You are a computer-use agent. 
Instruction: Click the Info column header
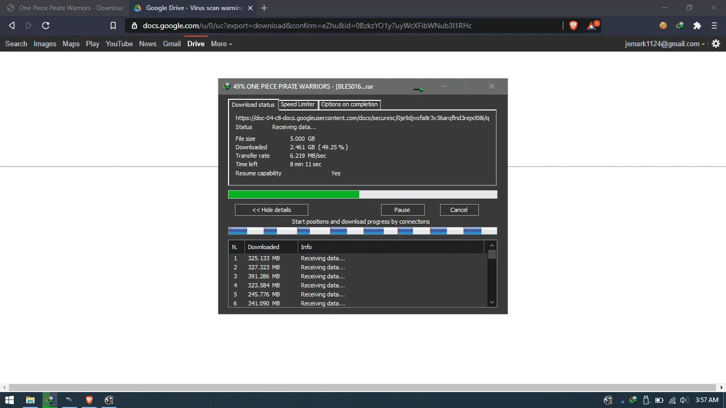(391, 247)
